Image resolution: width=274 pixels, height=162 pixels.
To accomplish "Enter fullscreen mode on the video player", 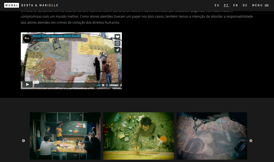I will click(107, 85).
